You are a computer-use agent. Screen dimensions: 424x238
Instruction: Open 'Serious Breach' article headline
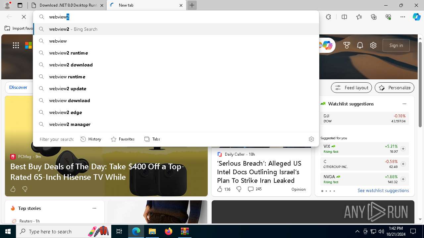(x=259, y=172)
